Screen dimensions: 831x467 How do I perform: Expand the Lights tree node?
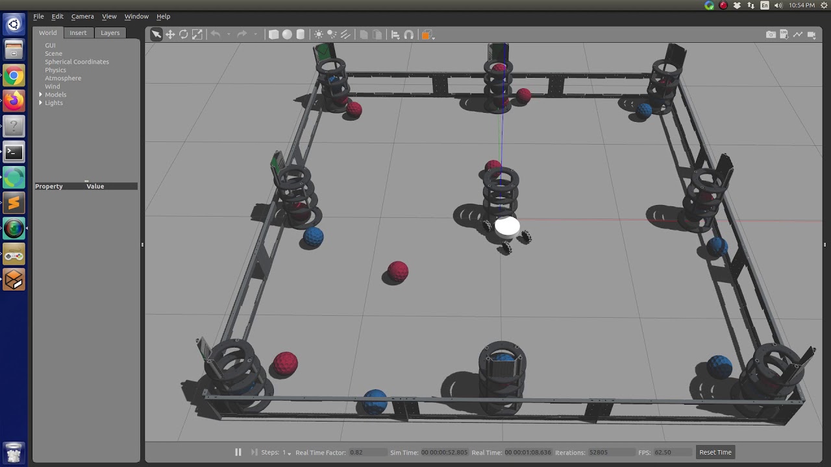tap(40, 103)
